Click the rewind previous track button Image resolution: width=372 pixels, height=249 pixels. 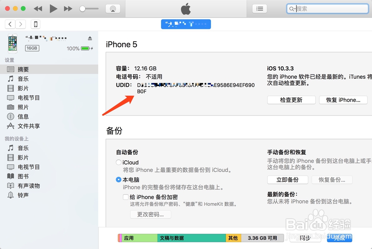(38, 9)
